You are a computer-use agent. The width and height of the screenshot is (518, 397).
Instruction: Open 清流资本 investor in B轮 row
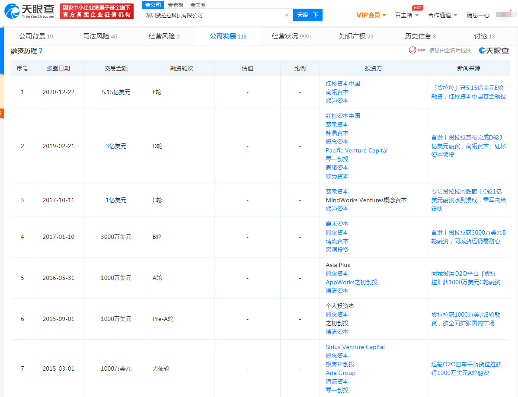pos(337,241)
